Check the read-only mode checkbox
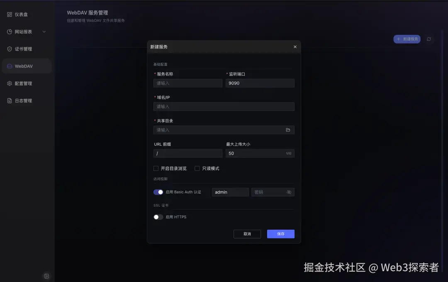 pyautogui.click(x=197, y=168)
